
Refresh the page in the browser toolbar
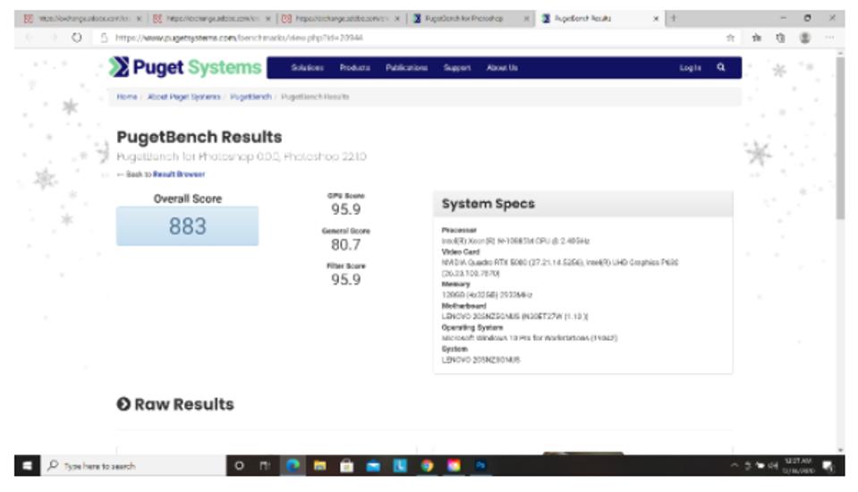pyautogui.click(x=77, y=38)
